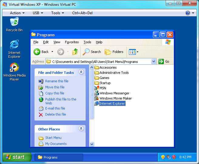Open the USB menu of Virtual PC

(38, 13)
